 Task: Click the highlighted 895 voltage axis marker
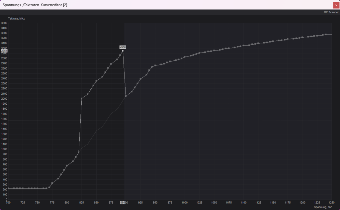(123, 202)
